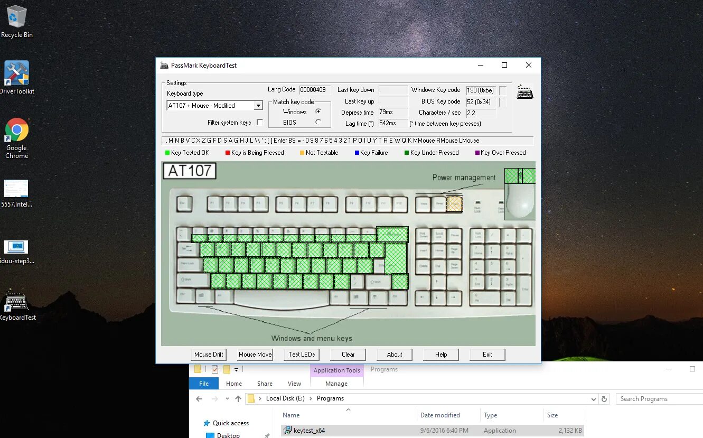
Task: Switch to the Share ribbon tab
Action: point(265,384)
